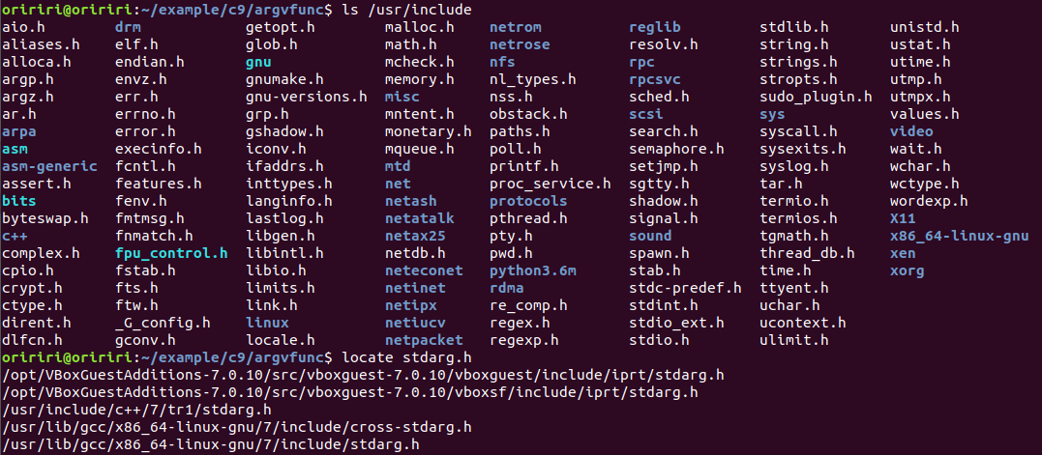Screen dimensions: 1042x455
Task: Click fpu_control.h highlighted in cyan
Action: [x=170, y=253]
